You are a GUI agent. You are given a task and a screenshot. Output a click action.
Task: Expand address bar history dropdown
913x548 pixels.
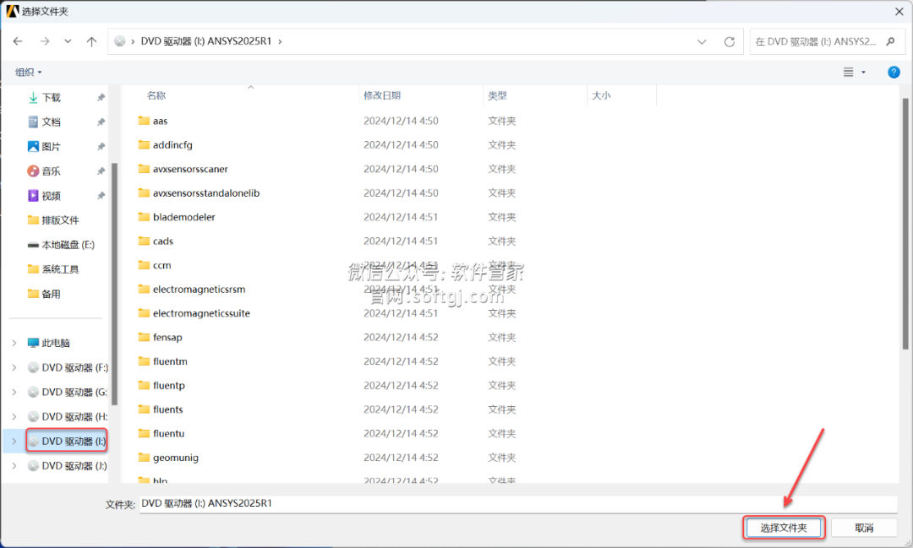[x=702, y=42]
